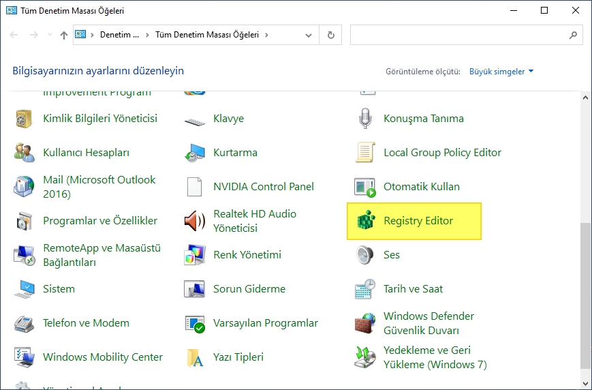592x390 pixels.
Task: Open the Realtek HD Audio speaker icon
Action: pyautogui.click(x=194, y=221)
